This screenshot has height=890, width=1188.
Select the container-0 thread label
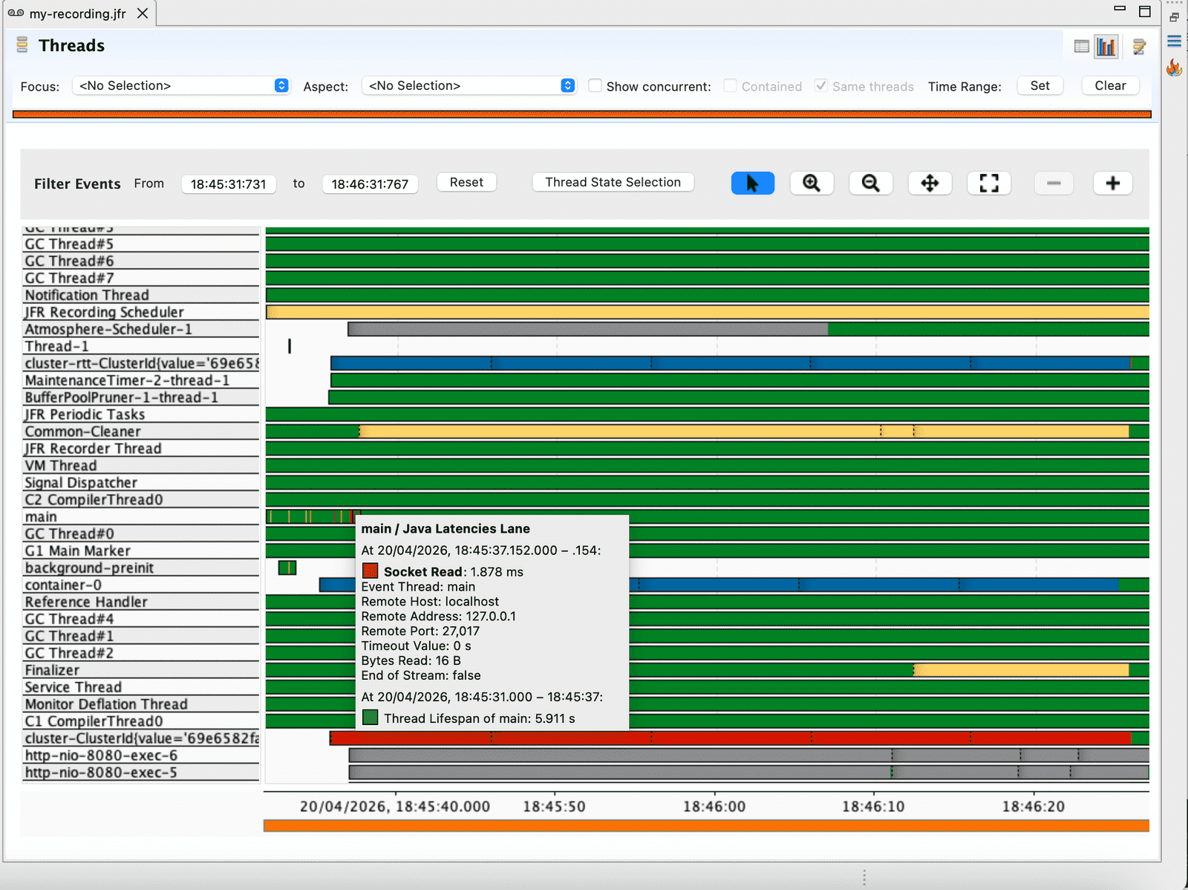pos(140,585)
